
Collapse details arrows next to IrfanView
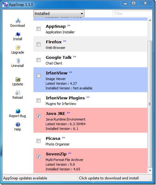click(71, 72)
